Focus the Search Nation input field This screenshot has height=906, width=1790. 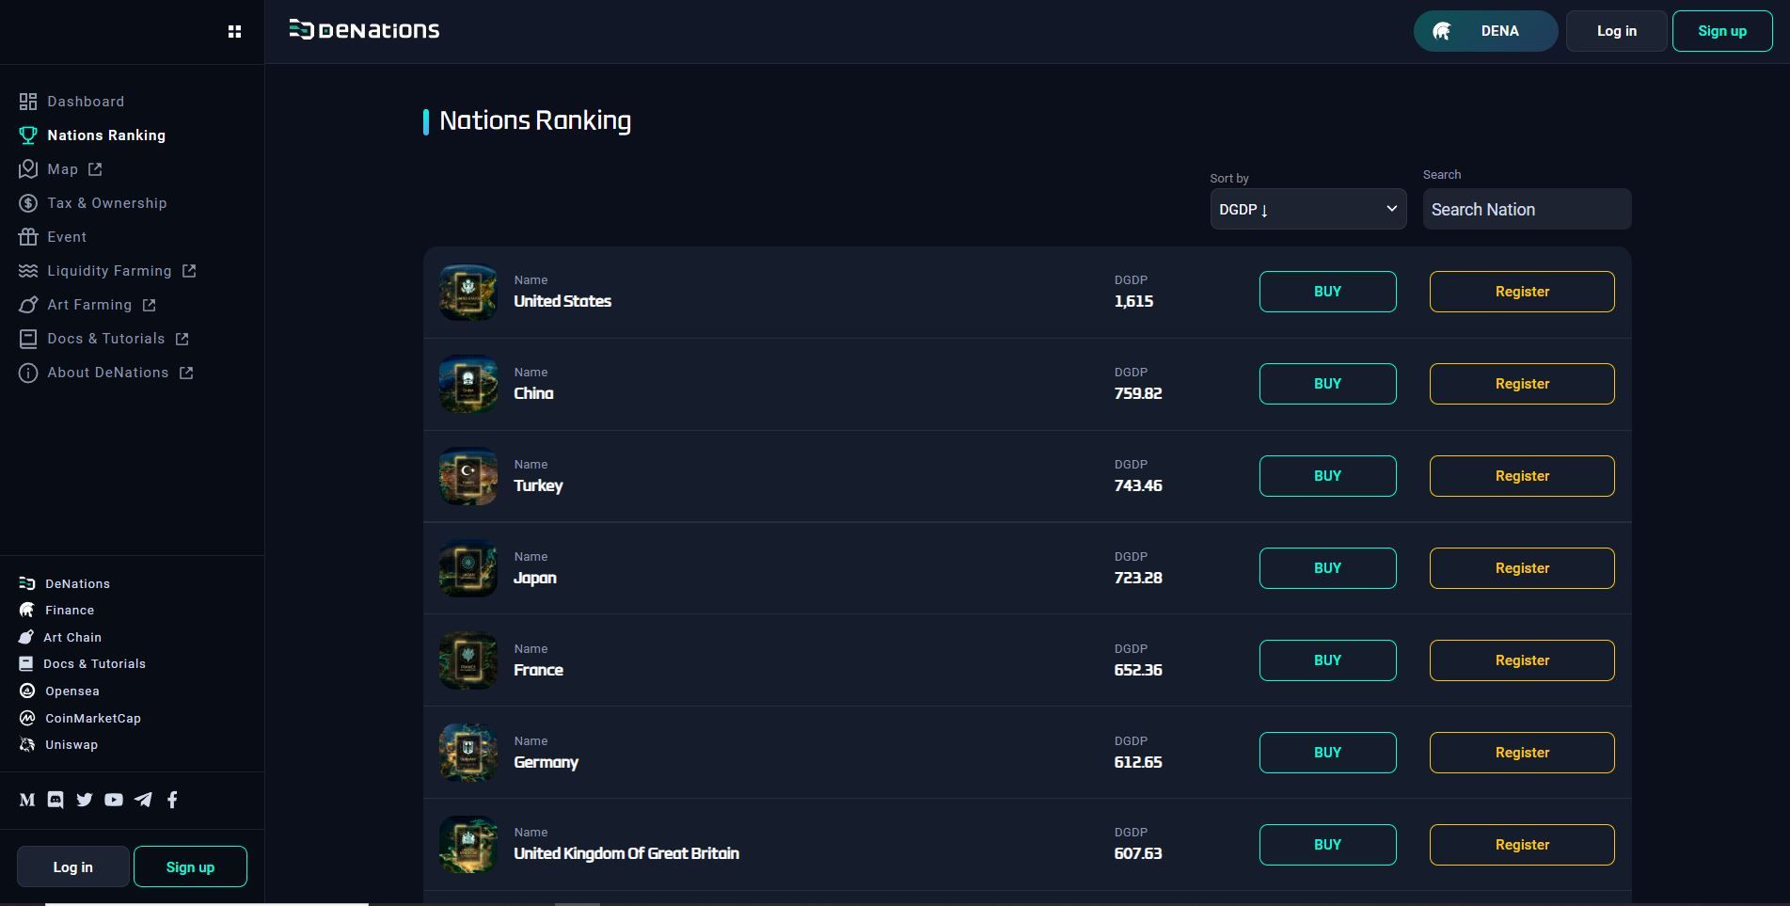[x=1526, y=209]
